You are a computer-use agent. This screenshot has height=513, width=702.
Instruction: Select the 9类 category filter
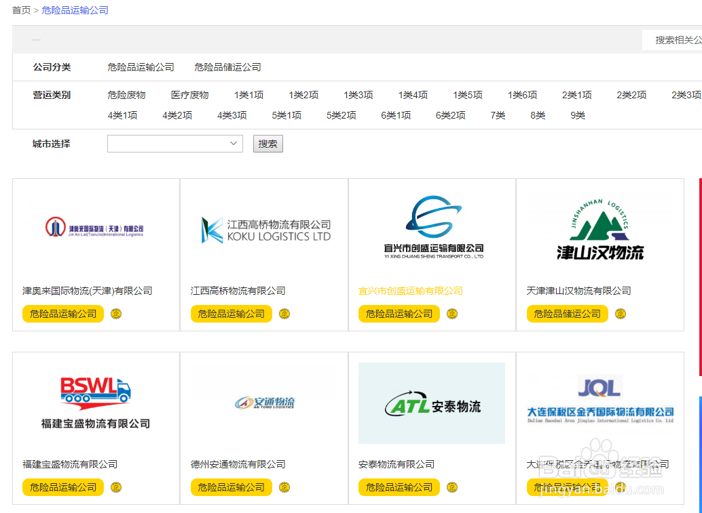[x=578, y=116]
